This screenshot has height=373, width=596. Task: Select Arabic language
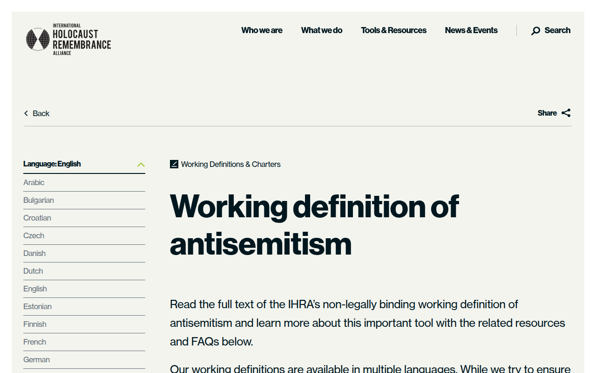(84, 183)
